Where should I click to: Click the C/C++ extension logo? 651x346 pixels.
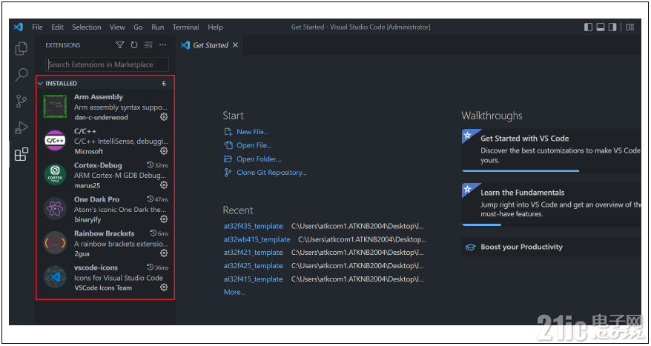(x=55, y=141)
